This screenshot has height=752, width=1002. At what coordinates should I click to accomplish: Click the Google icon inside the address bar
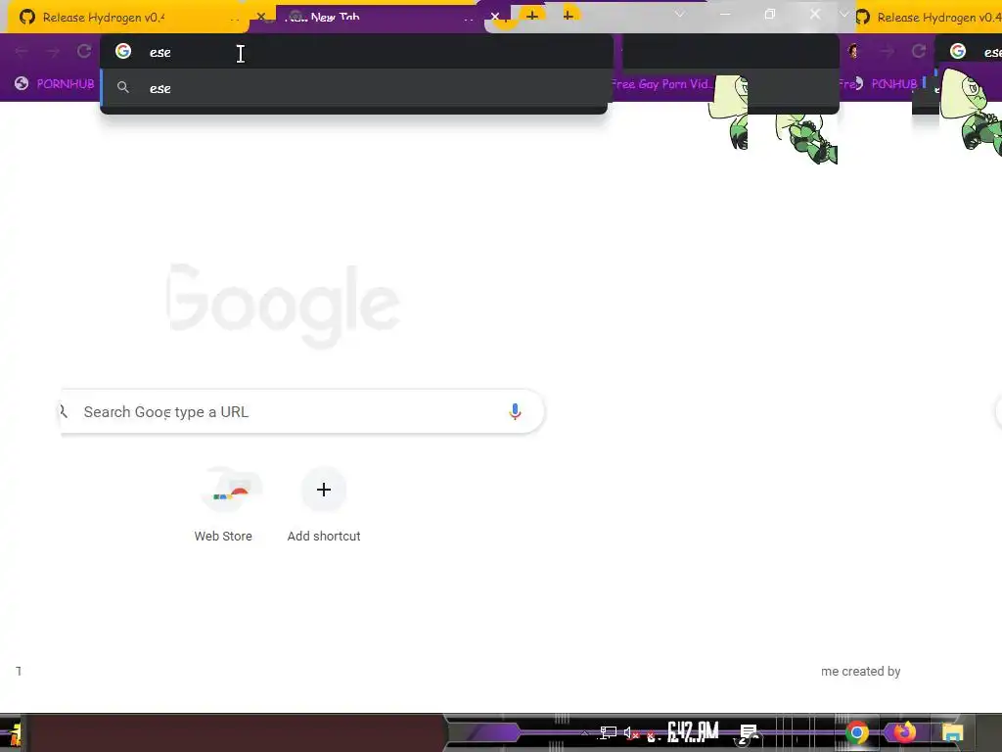123,51
